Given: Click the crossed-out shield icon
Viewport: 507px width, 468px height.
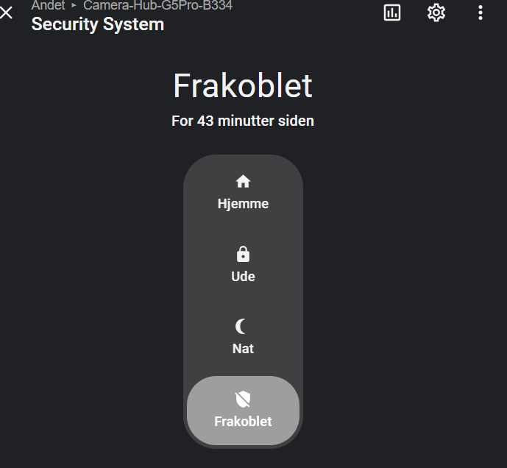Looking at the screenshot, I should [243, 399].
